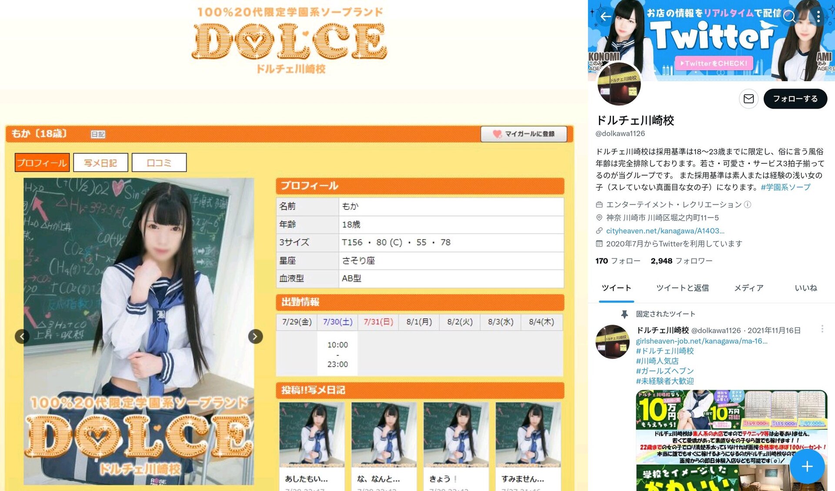Open the Twitter search magnifier icon

(x=789, y=17)
